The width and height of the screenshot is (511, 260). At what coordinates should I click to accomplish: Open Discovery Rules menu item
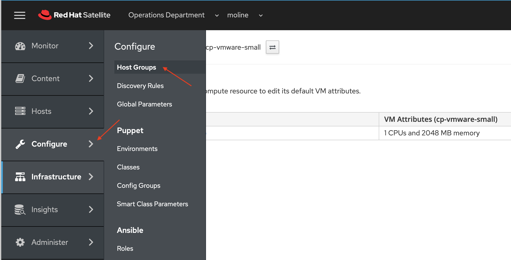[140, 86]
